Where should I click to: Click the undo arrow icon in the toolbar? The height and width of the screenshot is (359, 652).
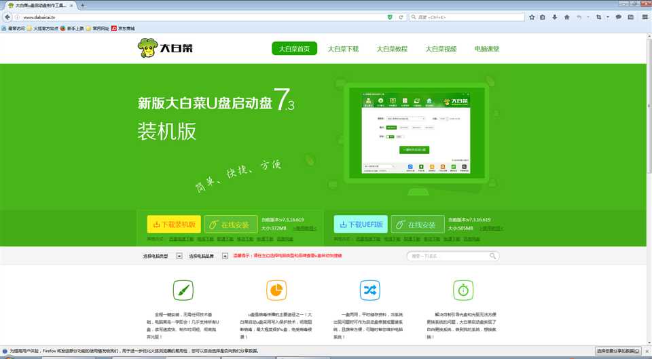coord(579,17)
